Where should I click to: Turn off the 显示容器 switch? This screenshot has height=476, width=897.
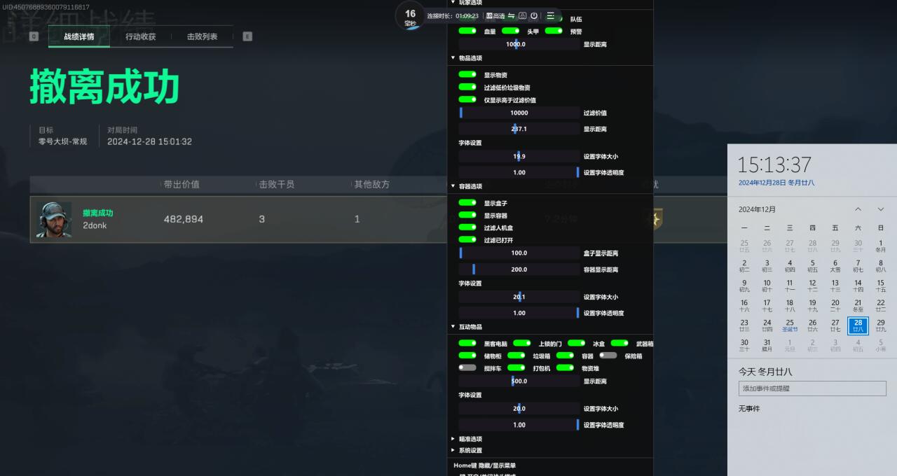tap(467, 216)
